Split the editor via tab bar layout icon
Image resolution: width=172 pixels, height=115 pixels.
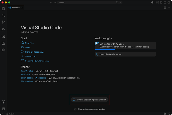pyautogui.click(x=165, y=8)
